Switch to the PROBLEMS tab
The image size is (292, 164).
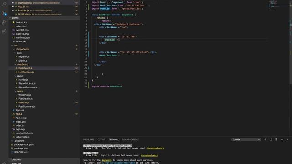pyautogui.click(x=89, y=140)
